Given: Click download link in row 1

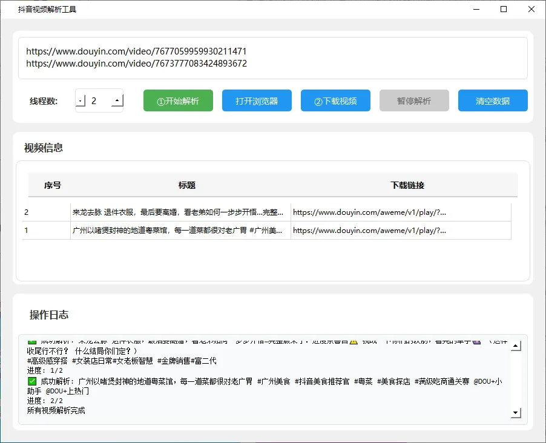Looking at the screenshot, I should (x=401, y=230).
